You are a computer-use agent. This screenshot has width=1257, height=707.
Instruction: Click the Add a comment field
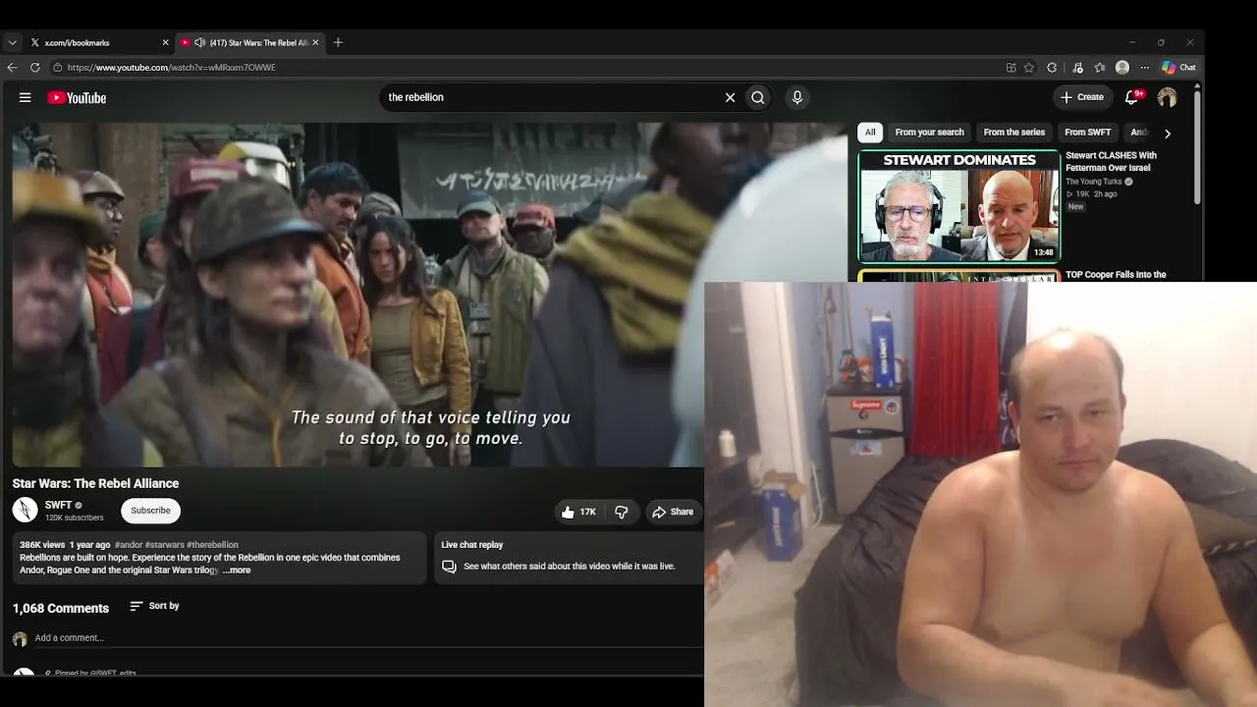(x=367, y=638)
